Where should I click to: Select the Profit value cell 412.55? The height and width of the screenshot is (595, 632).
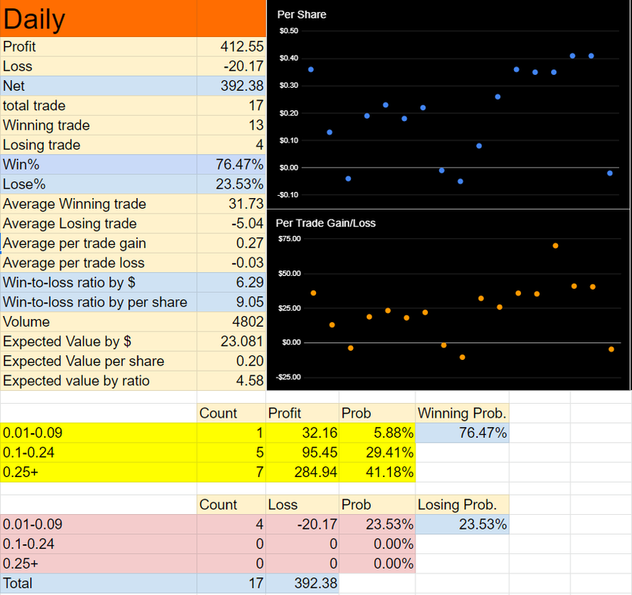231,47
